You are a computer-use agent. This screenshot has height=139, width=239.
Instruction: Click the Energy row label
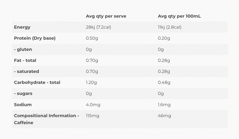(22, 27)
